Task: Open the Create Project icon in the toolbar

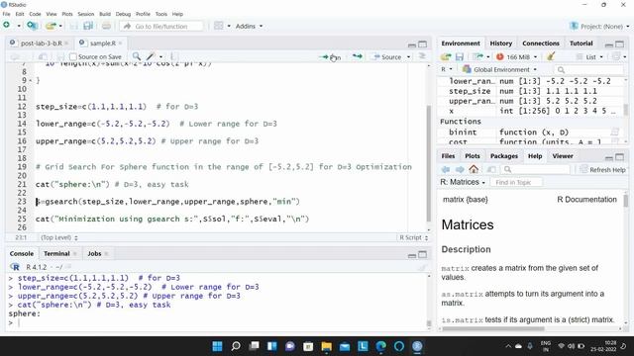Action: tap(32, 26)
